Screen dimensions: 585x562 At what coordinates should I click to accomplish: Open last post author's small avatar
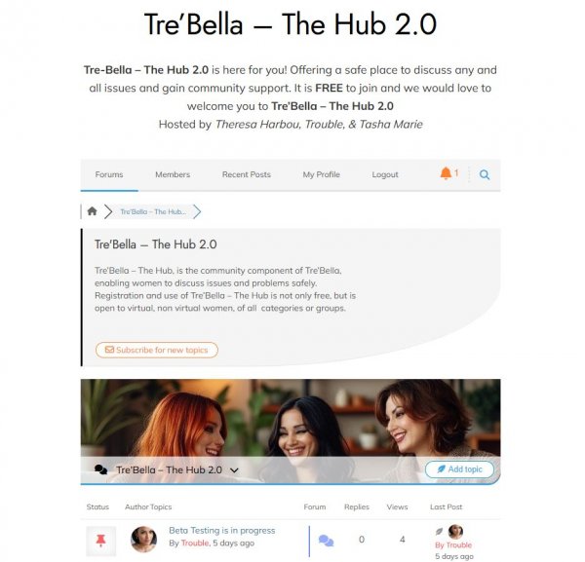455,532
